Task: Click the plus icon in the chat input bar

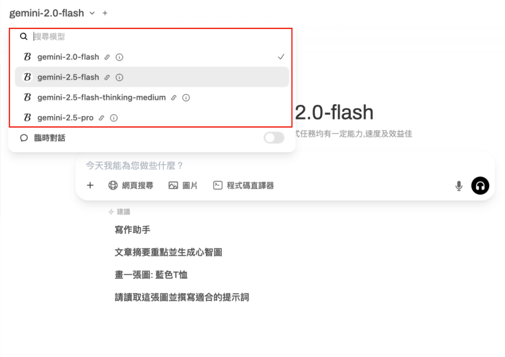Action: 90,185
